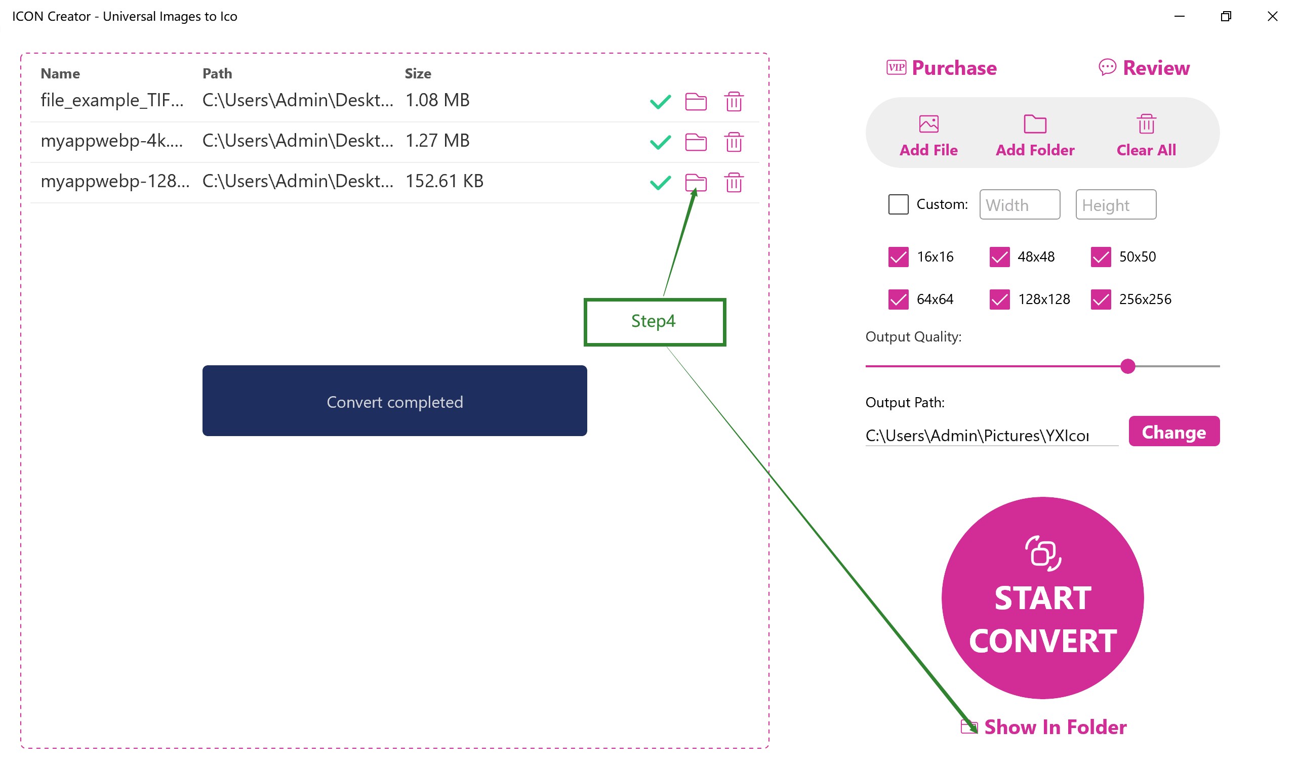
Task: Uncheck the 256x256 size checkbox
Action: 1101,300
